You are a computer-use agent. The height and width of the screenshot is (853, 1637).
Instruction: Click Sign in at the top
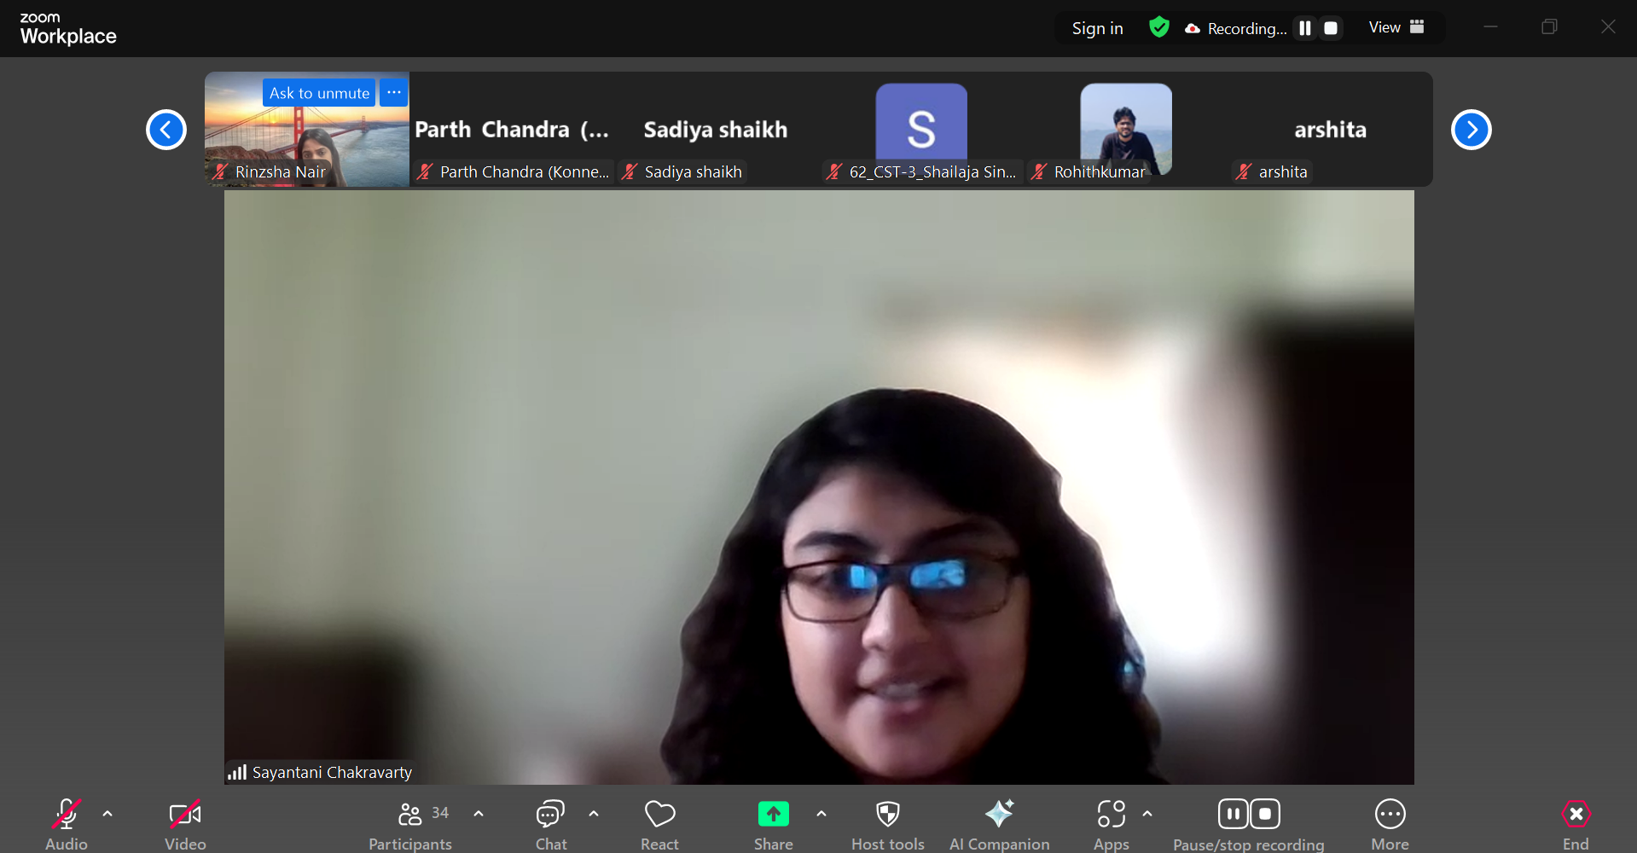(x=1097, y=28)
